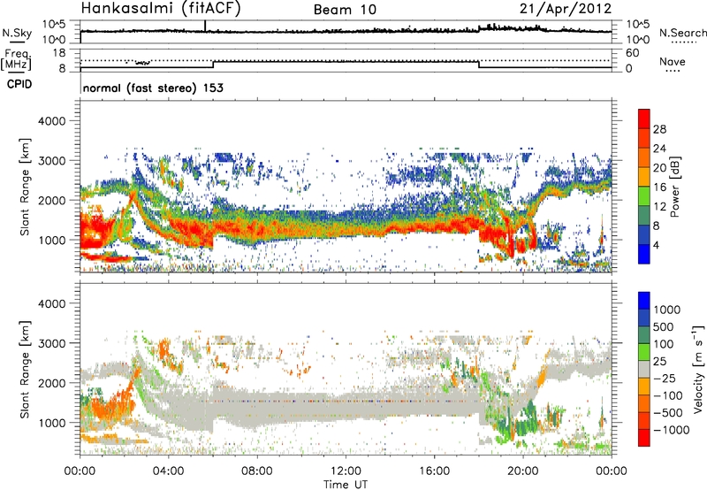The image size is (707, 490).
Task: Pick the red bottom segment of Velocity color bar
Action: pyautogui.click(x=644, y=438)
